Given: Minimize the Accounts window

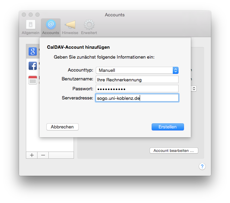Looking at the screenshot, I should (x=31, y=15).
